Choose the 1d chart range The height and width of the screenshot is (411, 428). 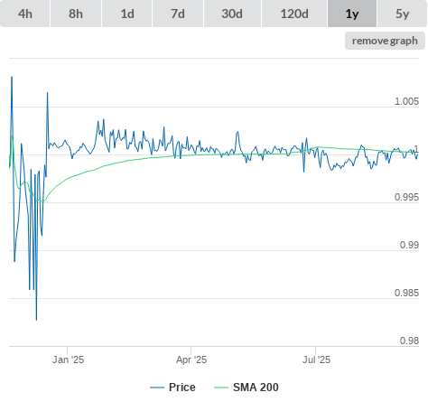click(x=127, y=14)
